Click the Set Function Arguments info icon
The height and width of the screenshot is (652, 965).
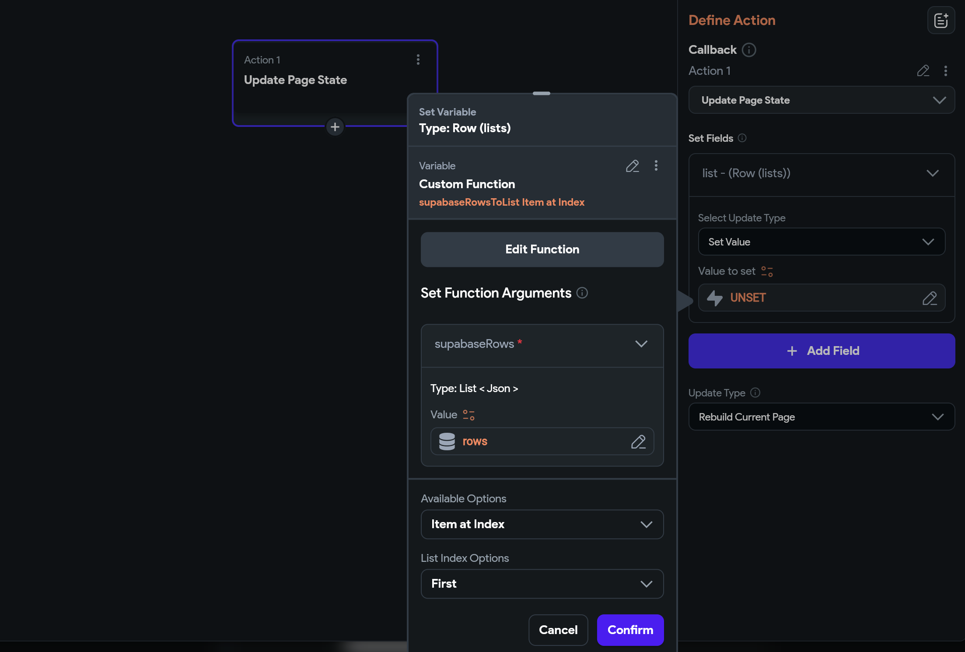pyautogui.click(x=582, y=293)
